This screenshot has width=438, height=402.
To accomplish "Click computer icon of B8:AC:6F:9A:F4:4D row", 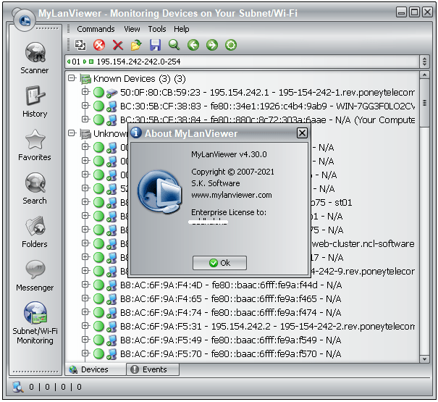I will pos(111,285).
